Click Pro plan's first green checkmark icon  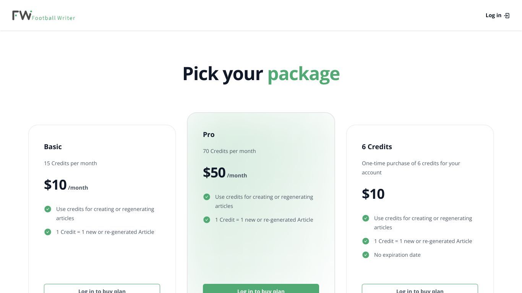[x=207, y=197]
